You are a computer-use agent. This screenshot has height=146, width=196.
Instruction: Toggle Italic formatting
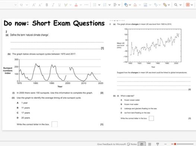53,5
